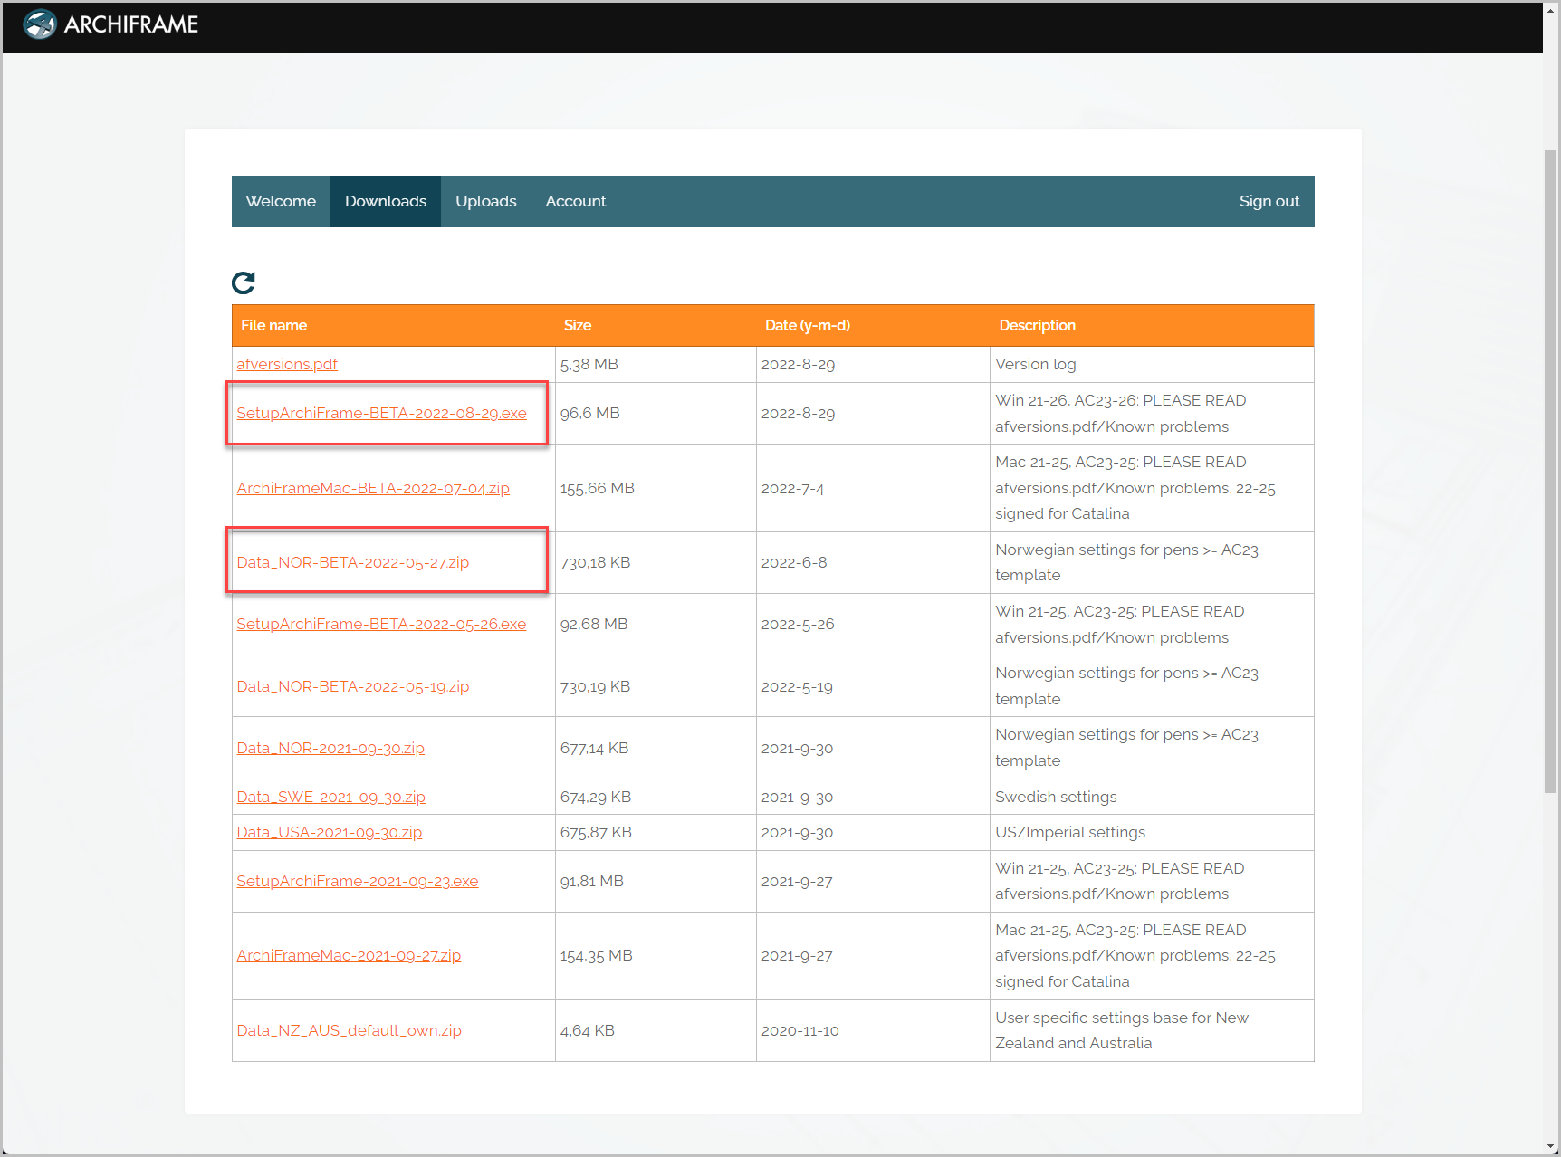The width and height of the screenshot is (1561, 1157).
Task: Click the refresh file list icon
Action: (x=244, y=282)
